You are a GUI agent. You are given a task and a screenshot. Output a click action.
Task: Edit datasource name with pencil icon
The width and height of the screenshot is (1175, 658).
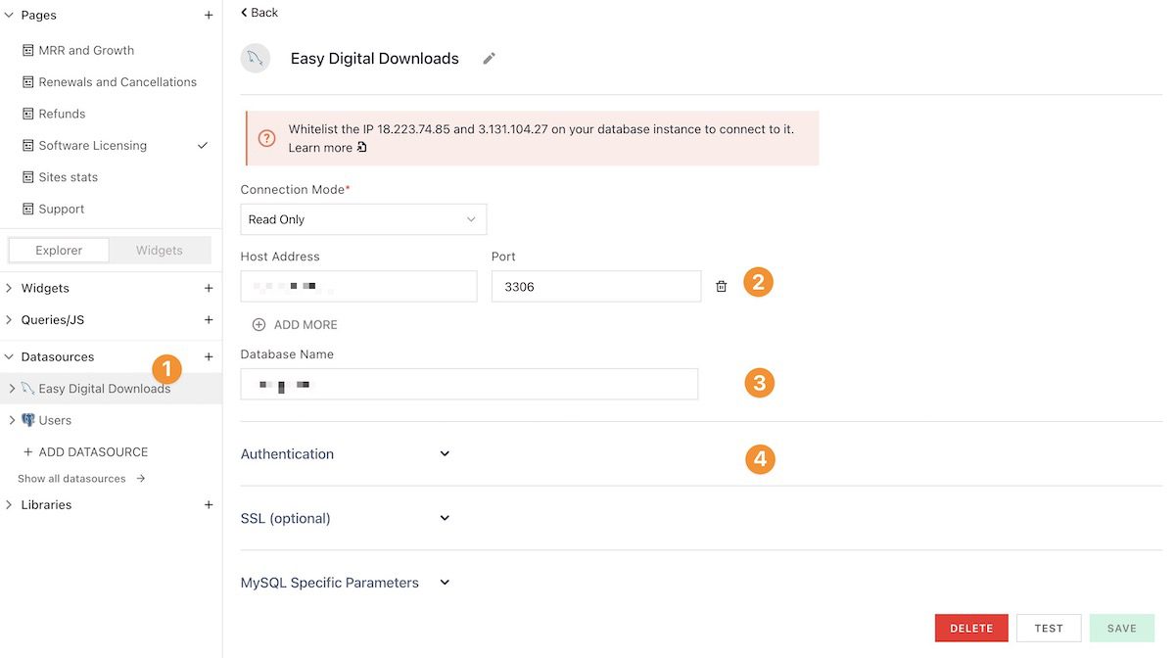pyautogui.click(x=490, y=59)
